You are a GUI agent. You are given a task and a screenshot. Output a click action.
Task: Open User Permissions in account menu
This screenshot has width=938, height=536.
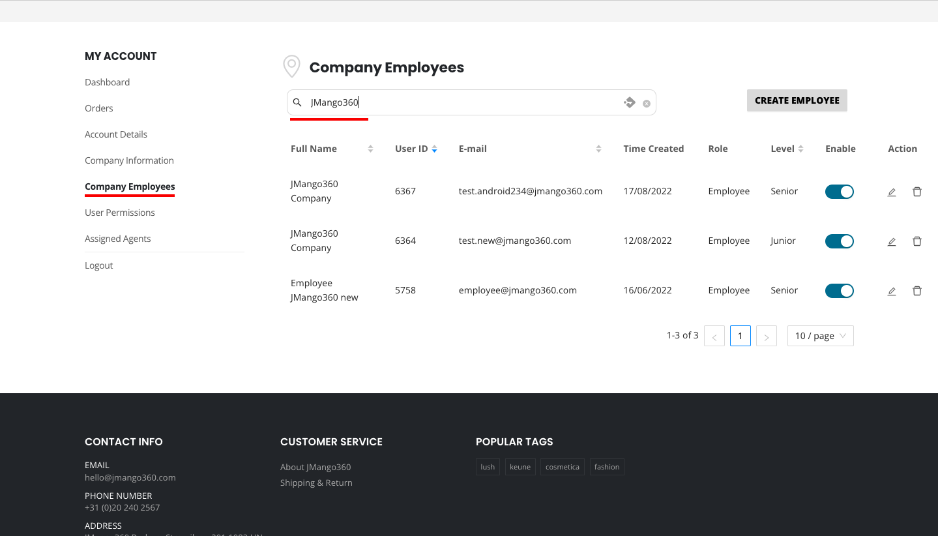click(120, 213)
